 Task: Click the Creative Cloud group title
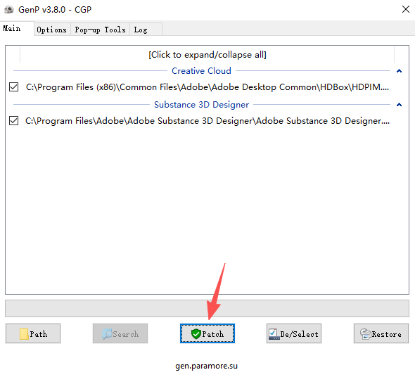pos(201,71)
